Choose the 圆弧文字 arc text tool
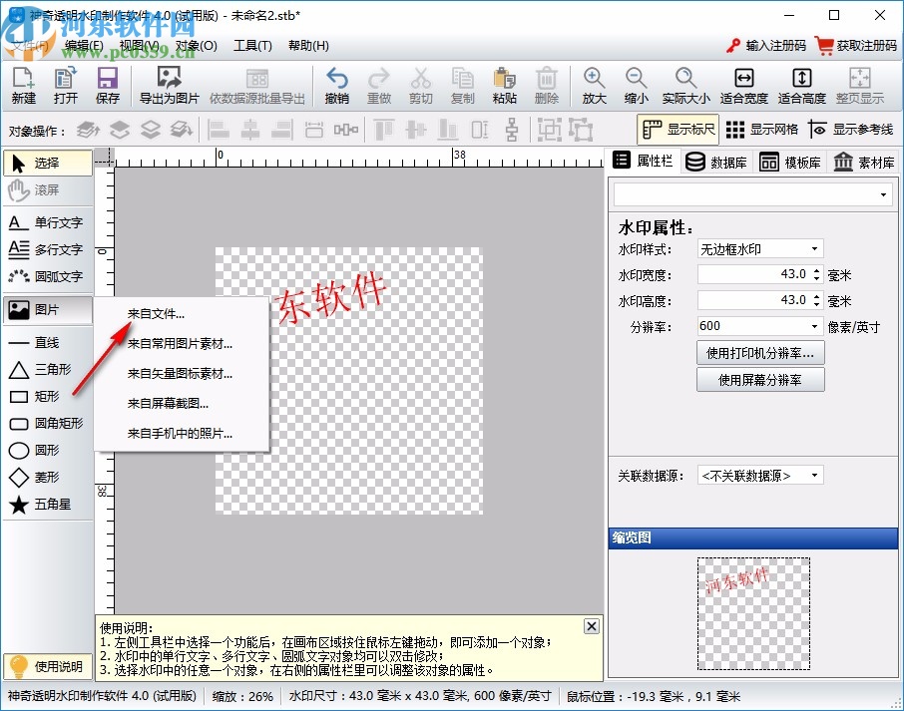 tap(47, 276)
